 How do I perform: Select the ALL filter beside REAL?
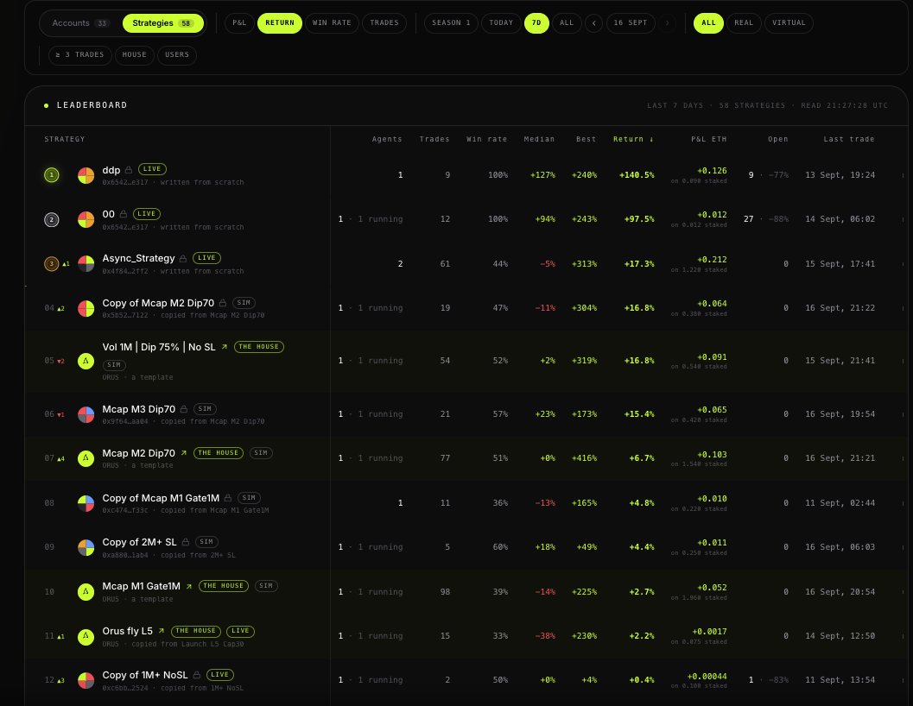[708, 22]
